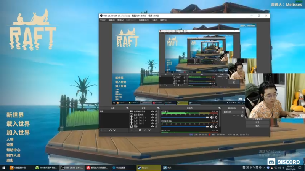Move the scene down with the 场景 panel down arrow
This screenshot has width=305, height=171.
click(x=115, y=130)
